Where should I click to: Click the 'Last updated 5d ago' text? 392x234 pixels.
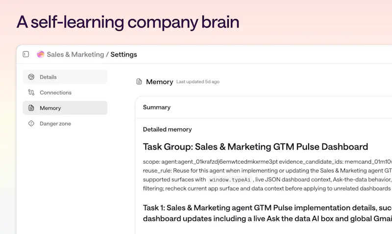click(198, 82)
